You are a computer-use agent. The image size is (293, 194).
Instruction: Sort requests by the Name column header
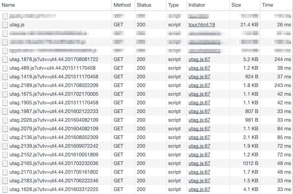click(9, 5)
